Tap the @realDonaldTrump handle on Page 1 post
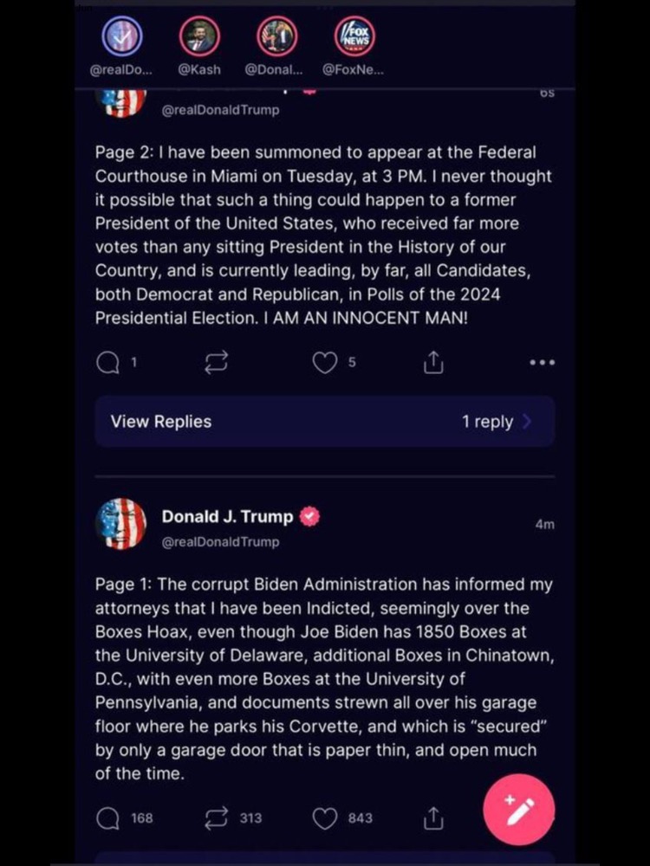This screenshot has width=650, height=866. coord(220,542)
